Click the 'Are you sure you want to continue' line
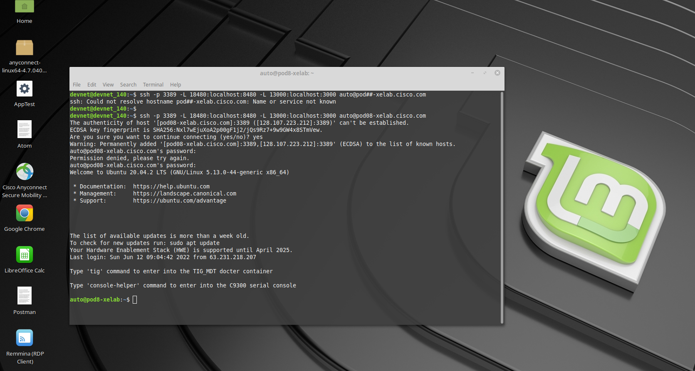 coord(166,137)
